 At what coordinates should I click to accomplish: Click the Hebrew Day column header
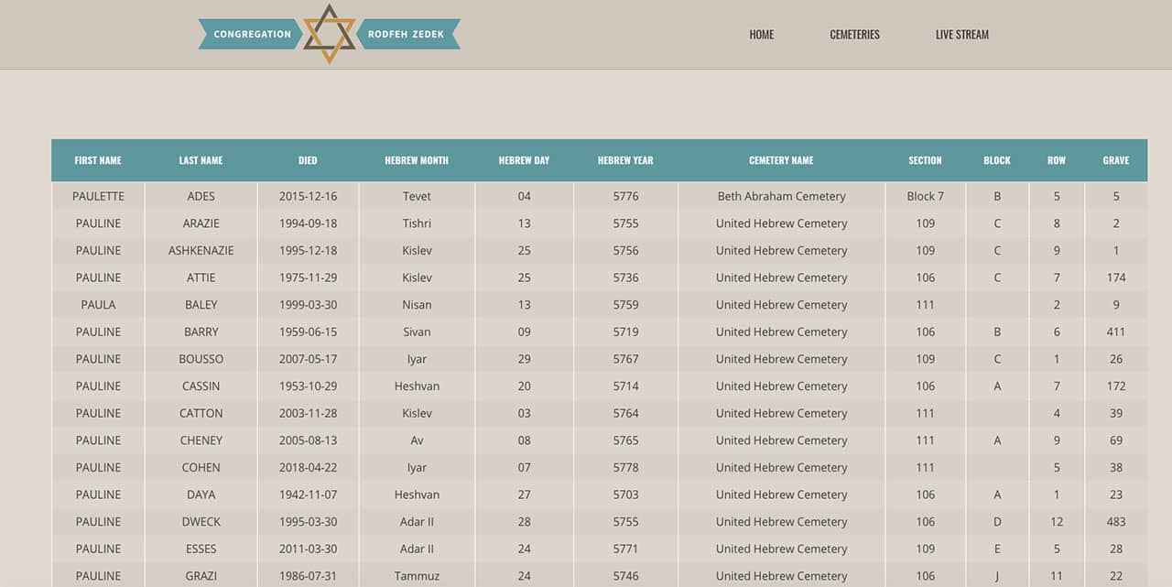tap(524, 160)
